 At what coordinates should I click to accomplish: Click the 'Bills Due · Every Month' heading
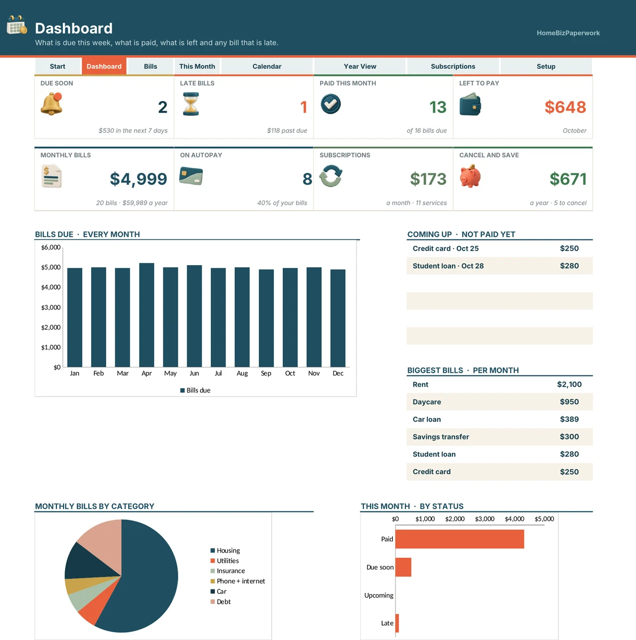[88, 235]
